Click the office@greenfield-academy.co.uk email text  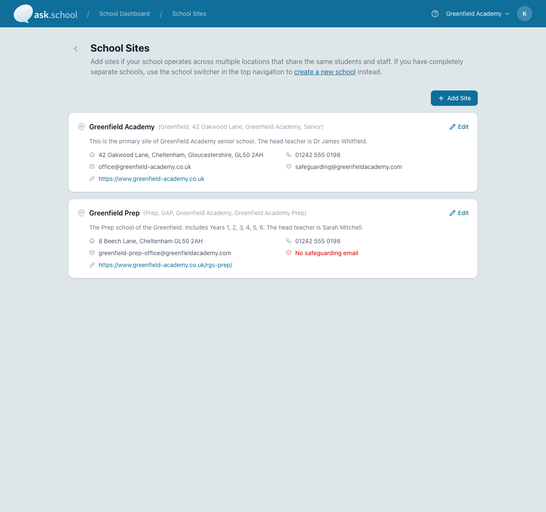coord(145,167)
